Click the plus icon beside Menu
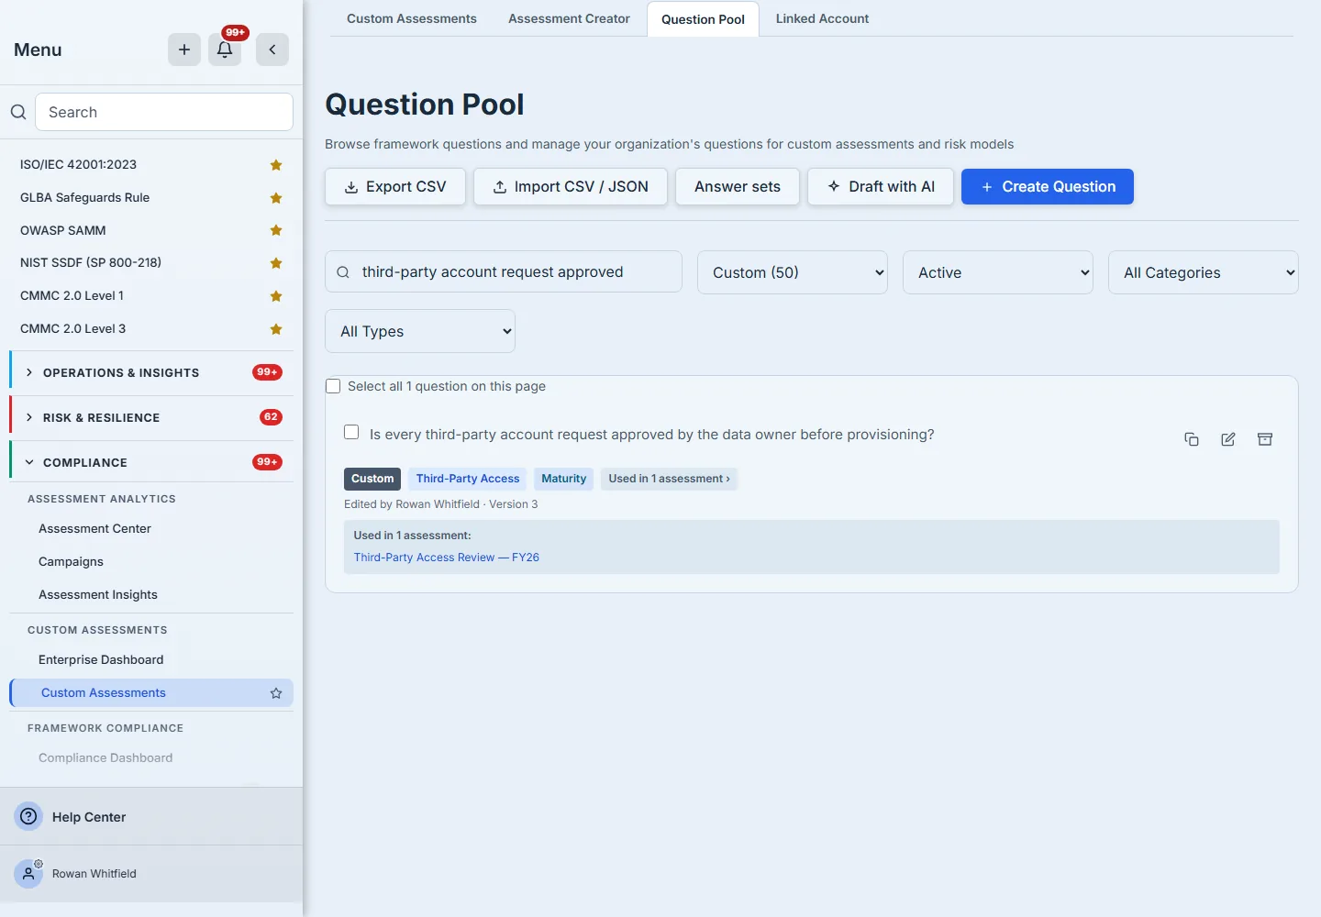Image resolution: width=1321 pixels, height=917 pixels. point(184,50)
